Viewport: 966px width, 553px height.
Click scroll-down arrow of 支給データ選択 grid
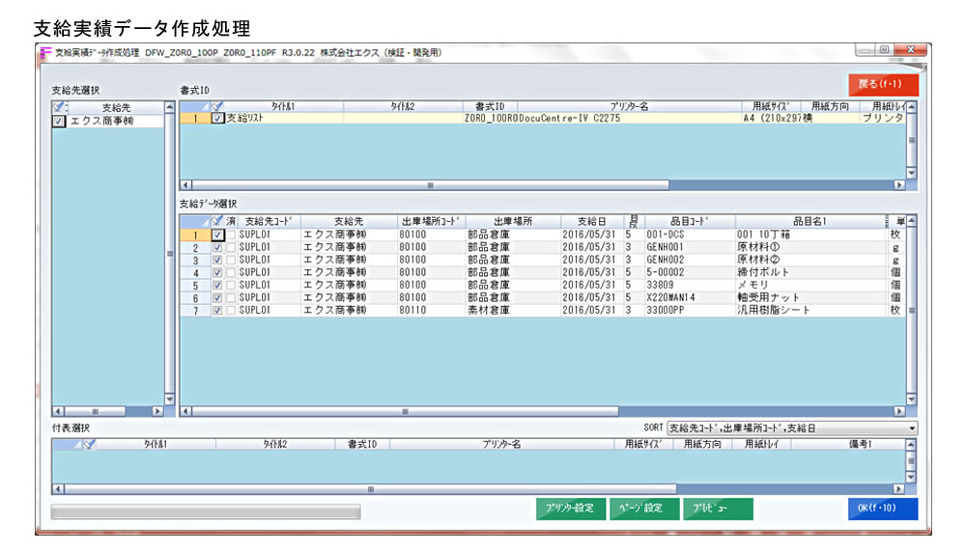912,399
